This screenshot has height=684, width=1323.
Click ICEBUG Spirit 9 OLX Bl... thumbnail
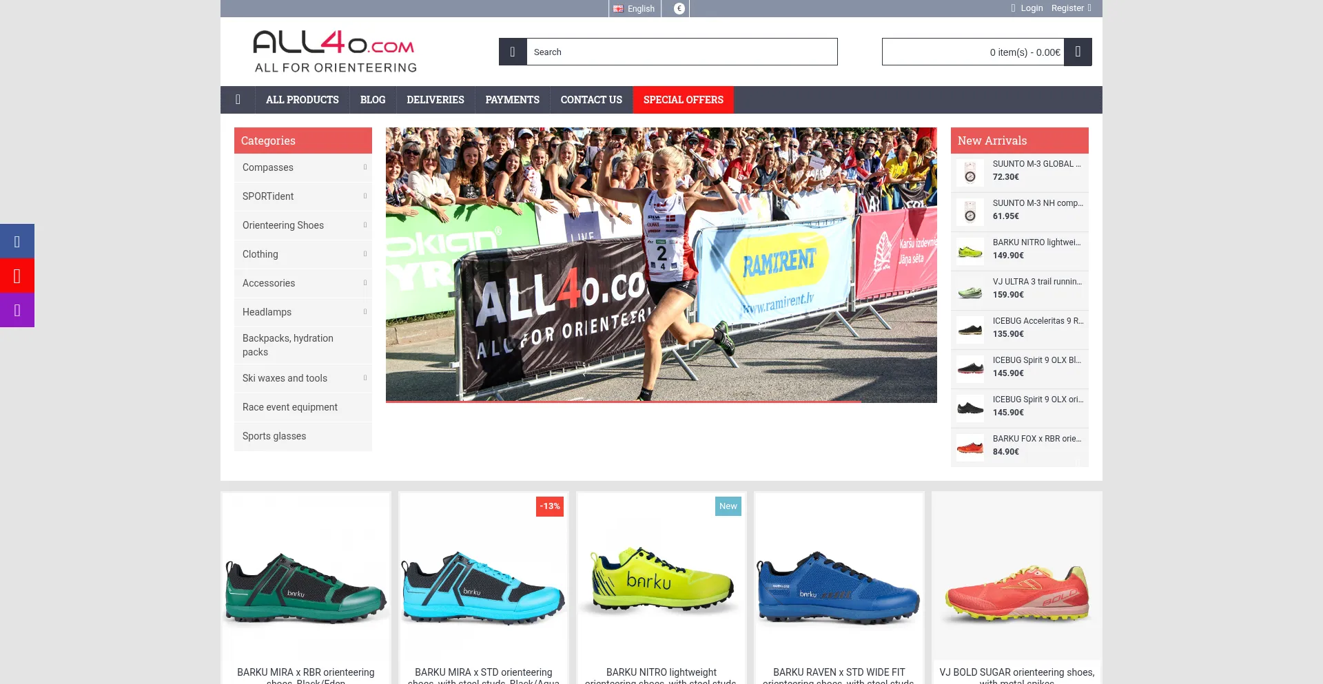(970, 369)
